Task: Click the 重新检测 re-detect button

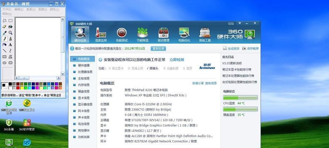Action: click(158, 48)
